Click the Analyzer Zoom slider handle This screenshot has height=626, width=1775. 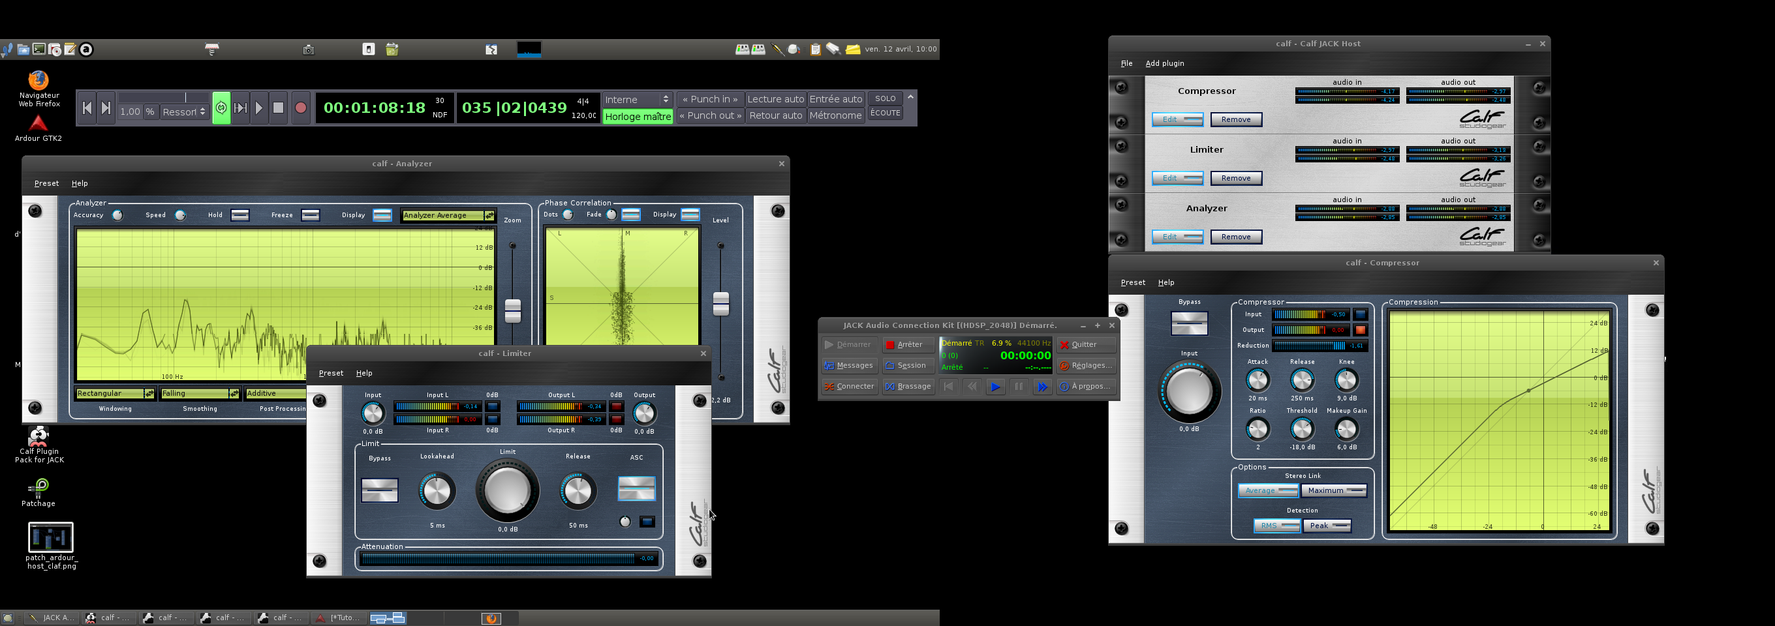(x=513, y=311)
